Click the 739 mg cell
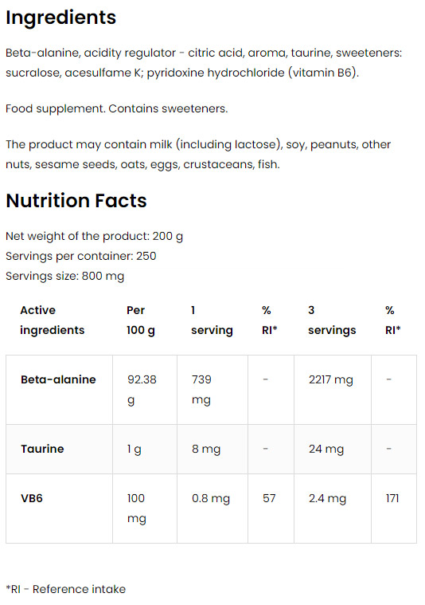The width and height of the screenshot is (425, 605). coord(201,390)
